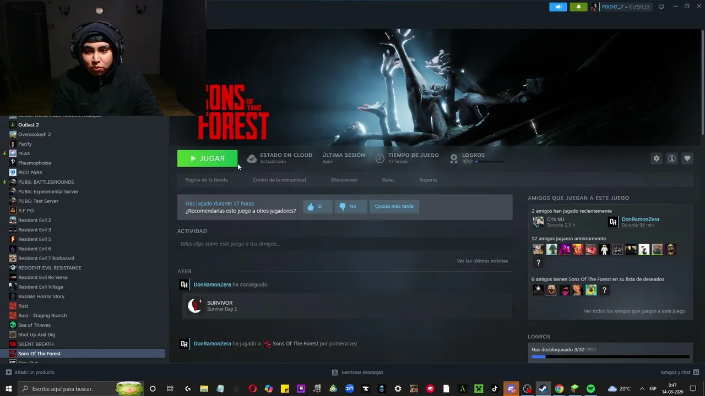
Task: Show game info via the information icon
Action: [x=672, y=158]
